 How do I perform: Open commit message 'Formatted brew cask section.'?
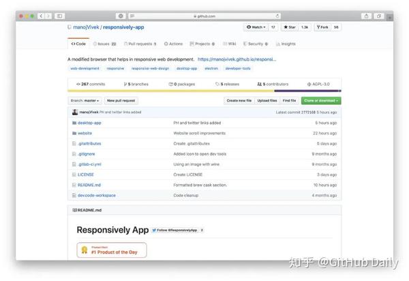pyautogui.click(x=200, y=185)
